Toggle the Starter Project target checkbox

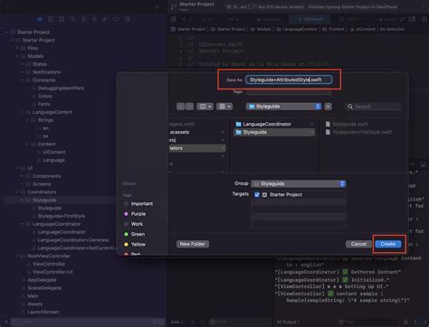tap(257, 195)
